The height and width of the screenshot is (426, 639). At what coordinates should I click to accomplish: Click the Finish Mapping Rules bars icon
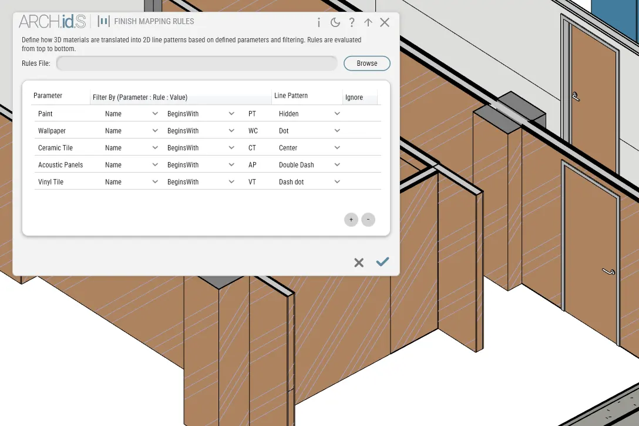pos(103,21)
